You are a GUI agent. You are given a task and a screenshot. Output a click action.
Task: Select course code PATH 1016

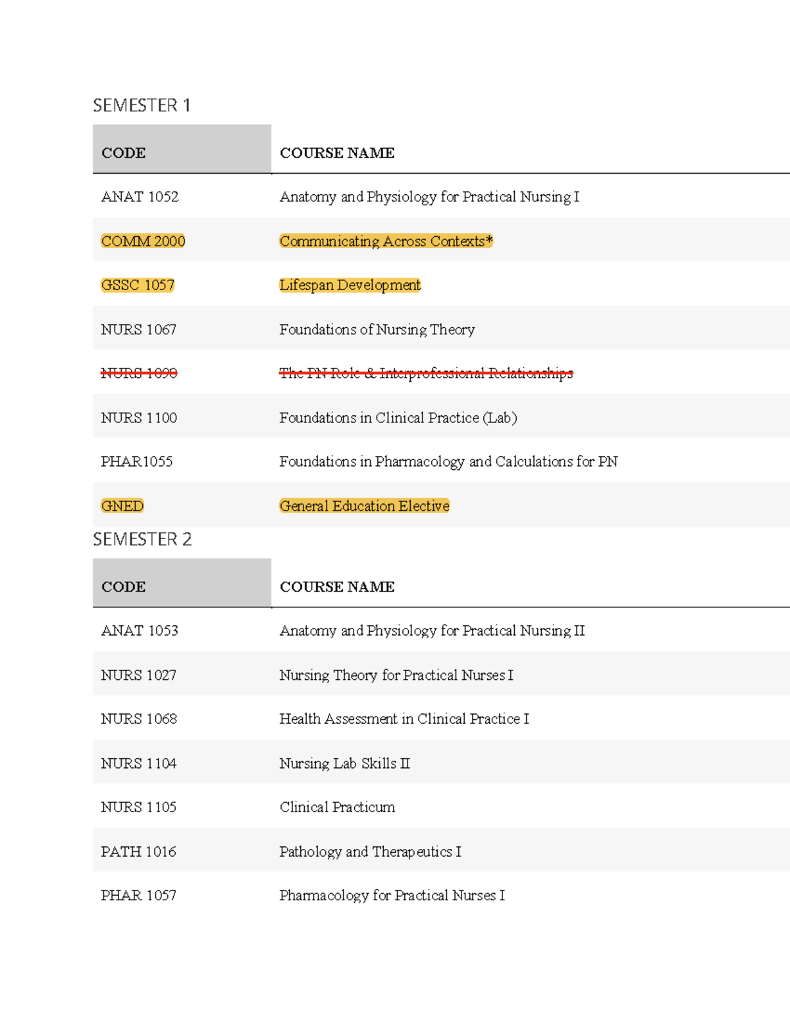(138, 851)
